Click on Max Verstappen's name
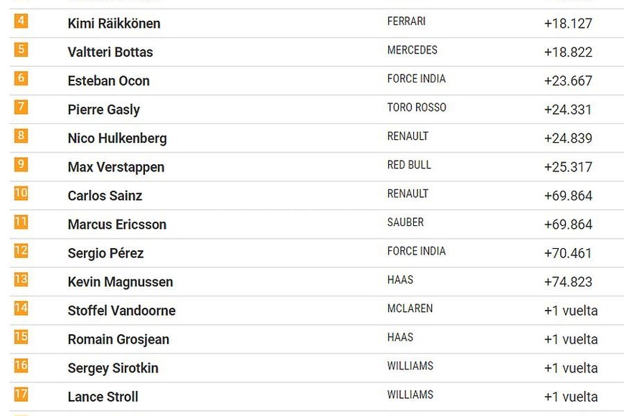Image resolution: width=624 pixels, height=416 pixels. click(115, 167)
